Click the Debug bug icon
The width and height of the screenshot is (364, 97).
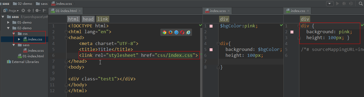[344, 3]
